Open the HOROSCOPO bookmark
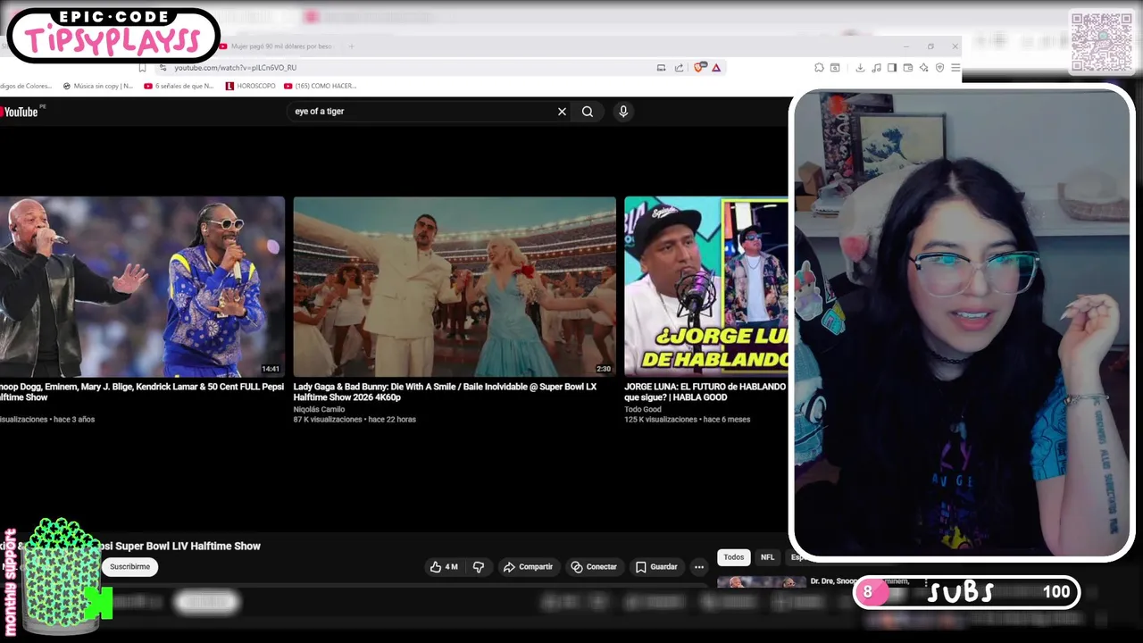The height and width of the screenshot is (643, 1143). tap(251, 86)
